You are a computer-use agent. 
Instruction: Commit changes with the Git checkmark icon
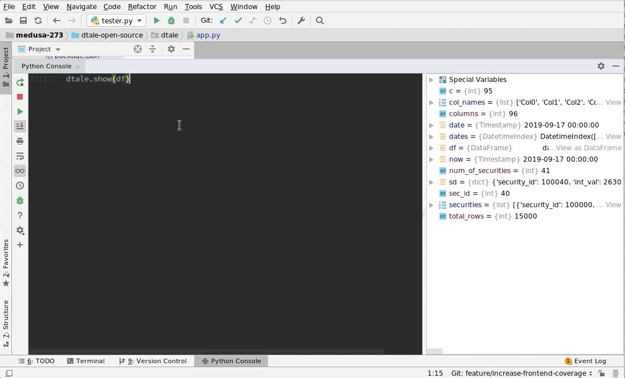click(238, 20)
